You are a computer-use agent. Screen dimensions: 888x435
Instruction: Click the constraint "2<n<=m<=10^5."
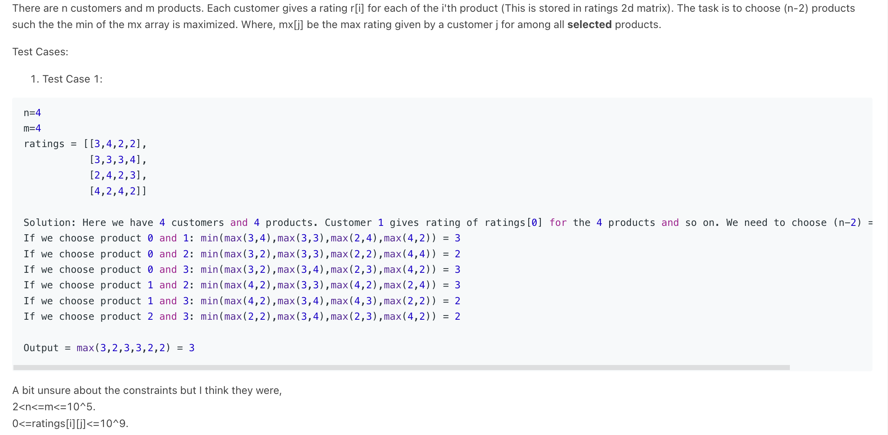(54, 407)
